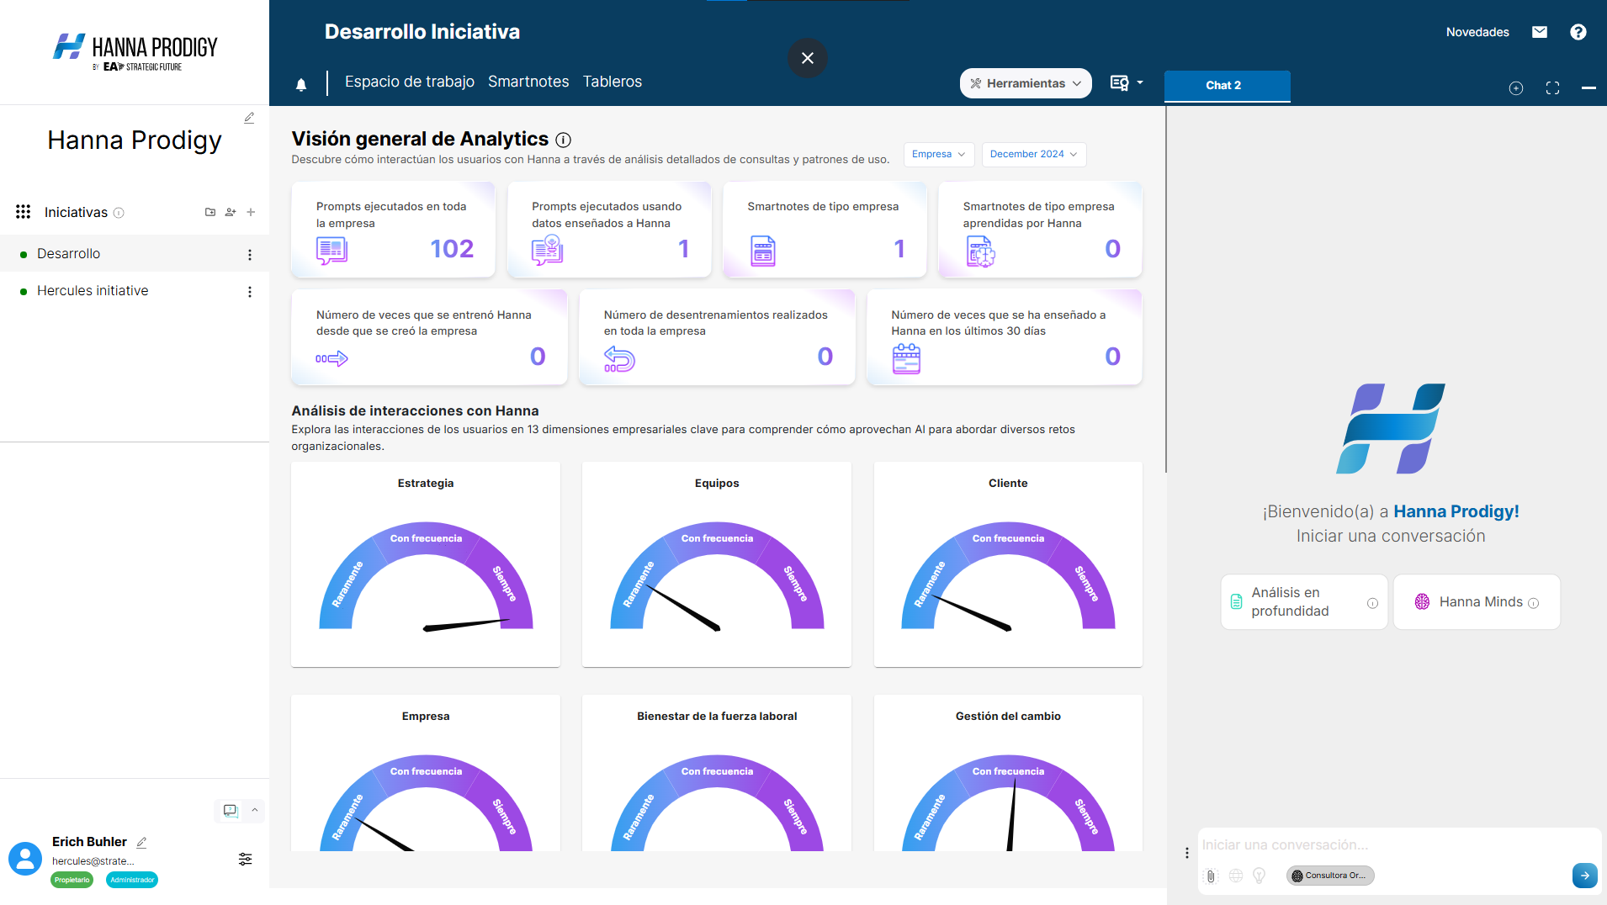Click the new folder icon in Iniciativas
The height and width of the screenshot is (905, 1607).
pos(210,212)
